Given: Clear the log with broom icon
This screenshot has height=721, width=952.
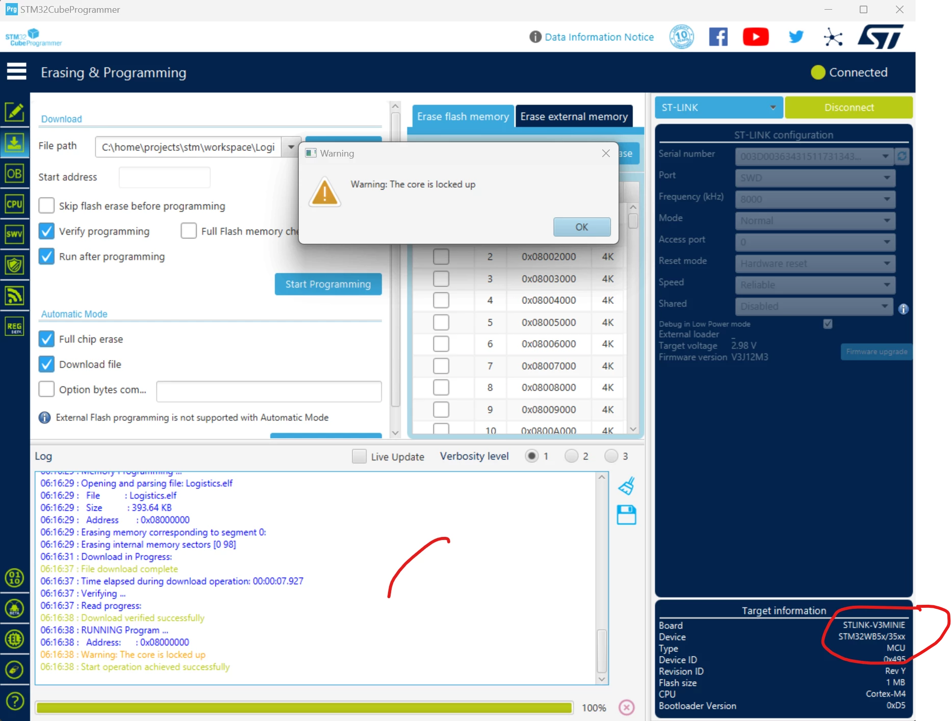Looking at the screenshot, I should pos(627,486).
